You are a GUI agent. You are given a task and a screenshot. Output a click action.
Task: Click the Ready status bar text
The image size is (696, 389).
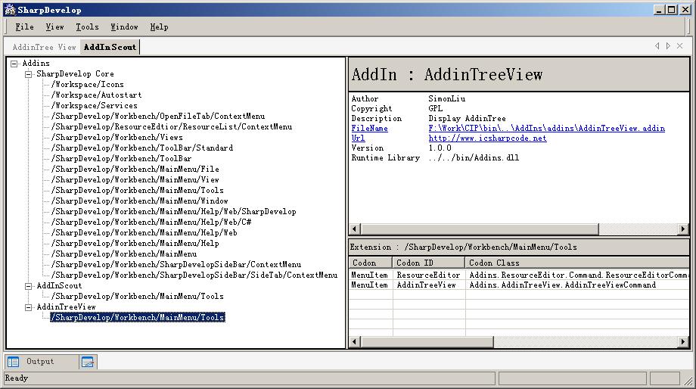point(17,378)
